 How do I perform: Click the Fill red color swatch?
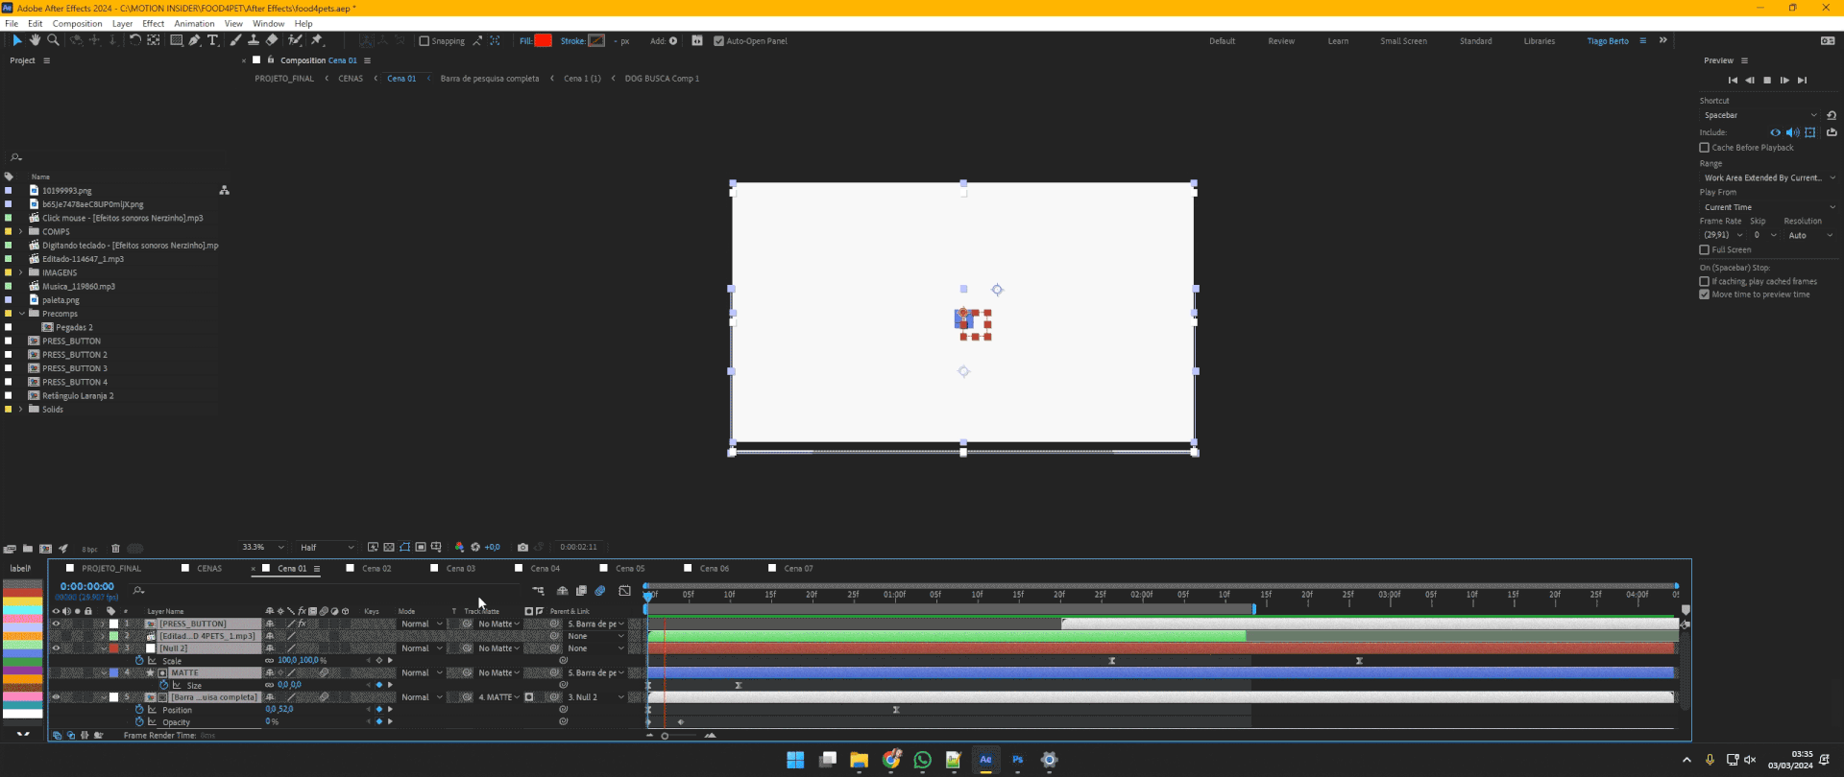click(x=543, y=40)
